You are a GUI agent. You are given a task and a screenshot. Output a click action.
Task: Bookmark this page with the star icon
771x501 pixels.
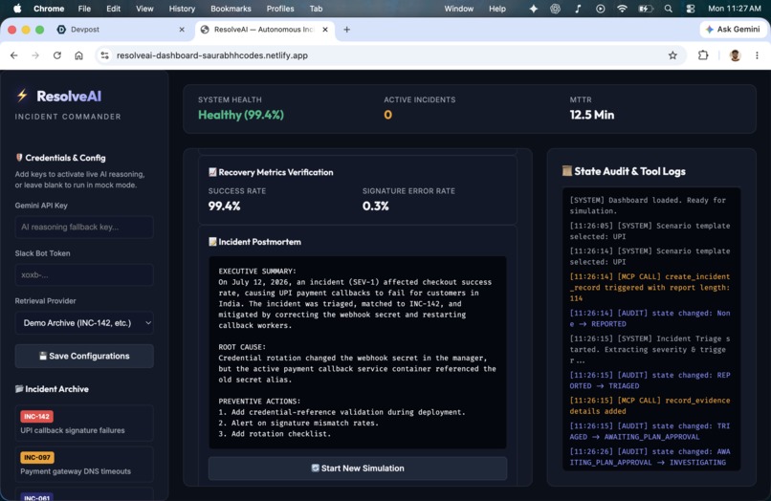tap(672, 55)
